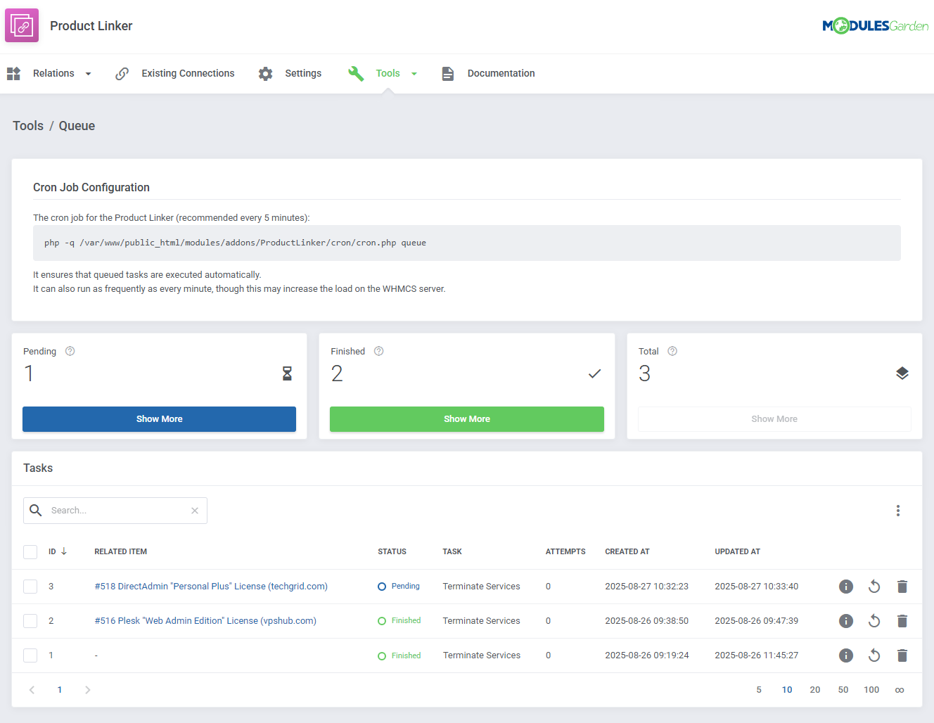This screenshot has height=723, width=934.
Task: Show 100 tasks per page
Action: (871, 690)
